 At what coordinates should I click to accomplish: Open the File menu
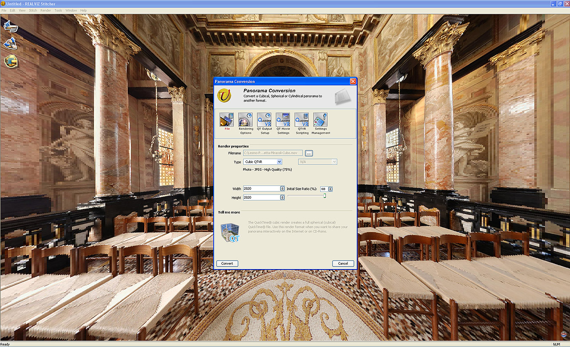(x=4, y=10)
